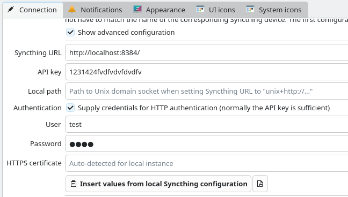This screenshot has height=197, width=348.
Task: Click the clipboard icon on Insert values button
Action: [x=74, y=184]
